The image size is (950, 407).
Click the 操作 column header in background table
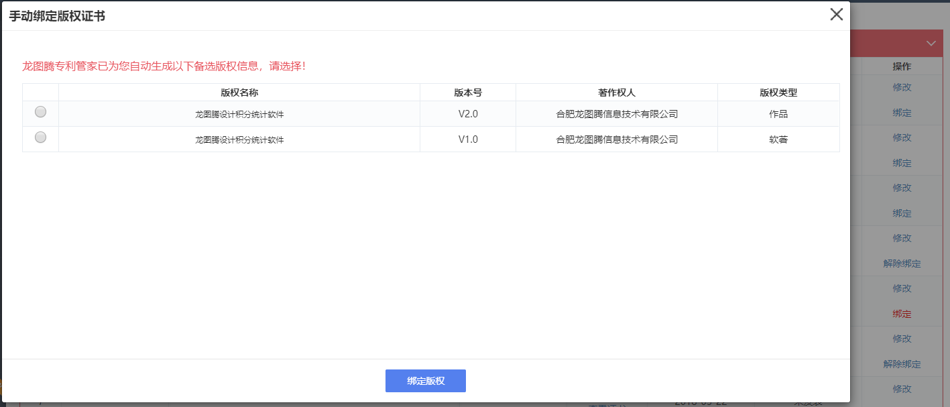pos(902,66)
